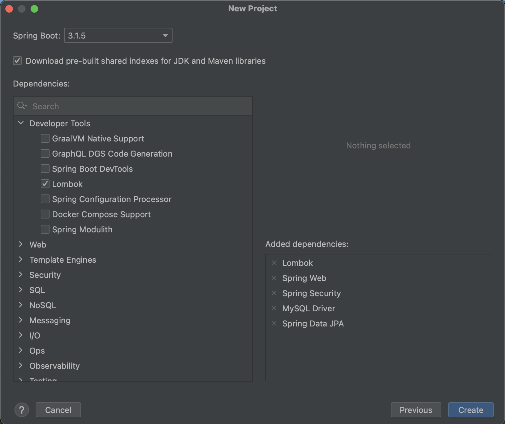Expand the Web dependency group
505x424 pixels.
point(21,244)
